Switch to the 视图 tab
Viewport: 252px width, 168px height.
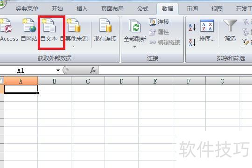pyautogui.click(x=217, y=9)
